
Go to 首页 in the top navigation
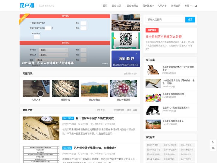[x=105, y=6]
